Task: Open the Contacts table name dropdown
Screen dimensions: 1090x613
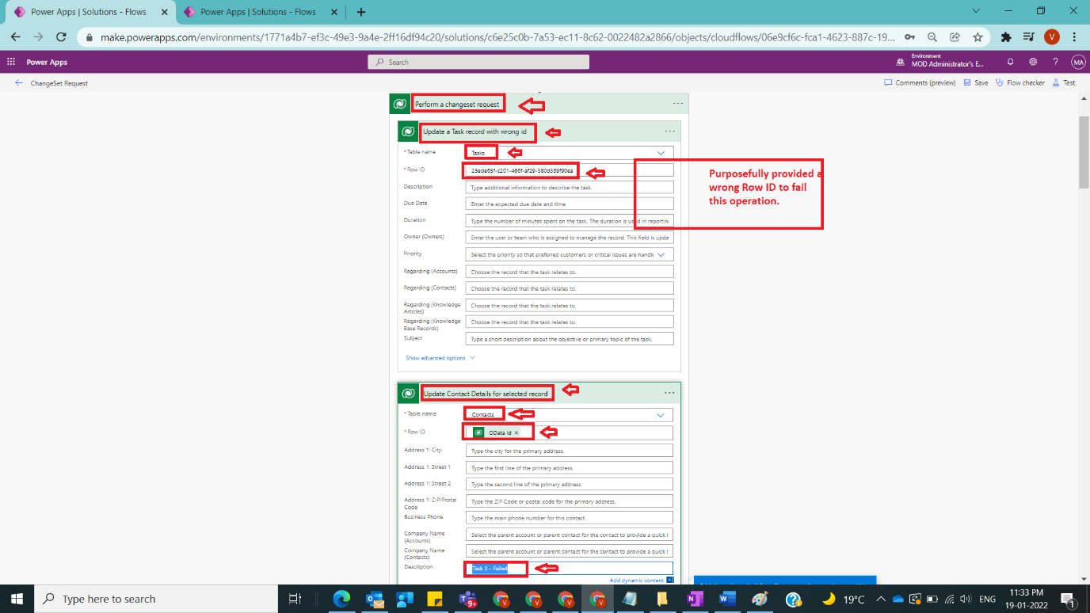Action: [660, 414]
